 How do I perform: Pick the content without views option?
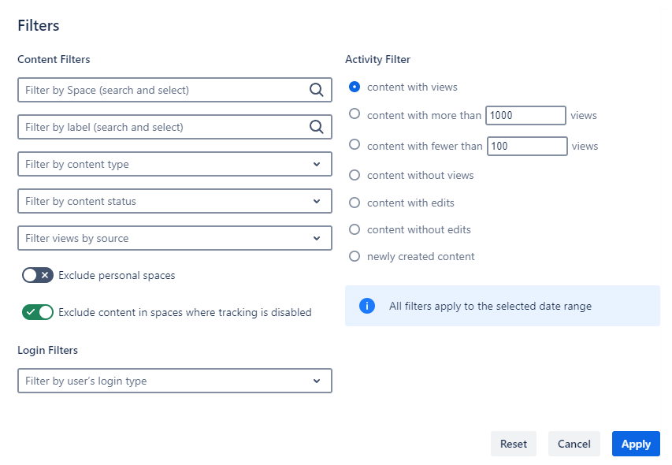coord(355,175)
